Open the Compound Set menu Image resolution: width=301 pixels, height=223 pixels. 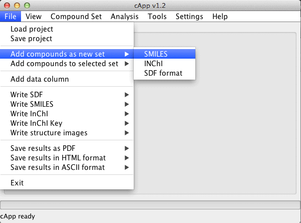(x=76, y=17)
